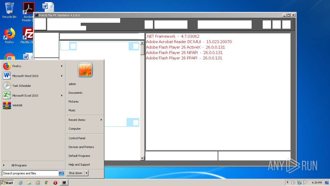Select the Adobe Flash Player 26 ActiveX entry

(x=186, y=47)
